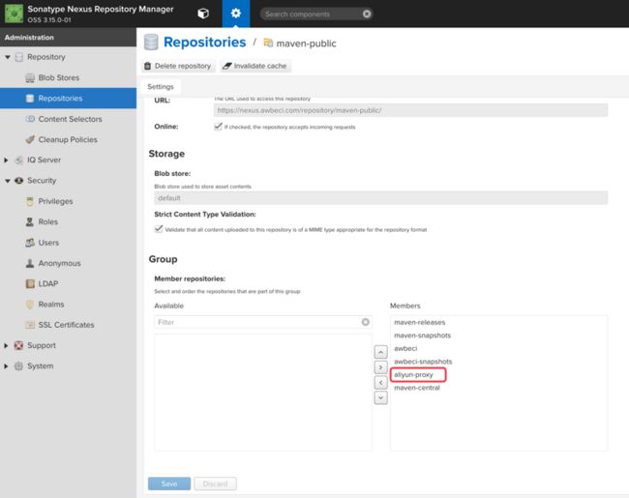
Task: Expand the Support tree node
Action: pos(6,345)
